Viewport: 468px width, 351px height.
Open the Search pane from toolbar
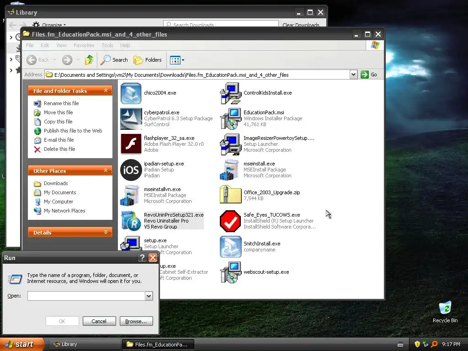114,60
